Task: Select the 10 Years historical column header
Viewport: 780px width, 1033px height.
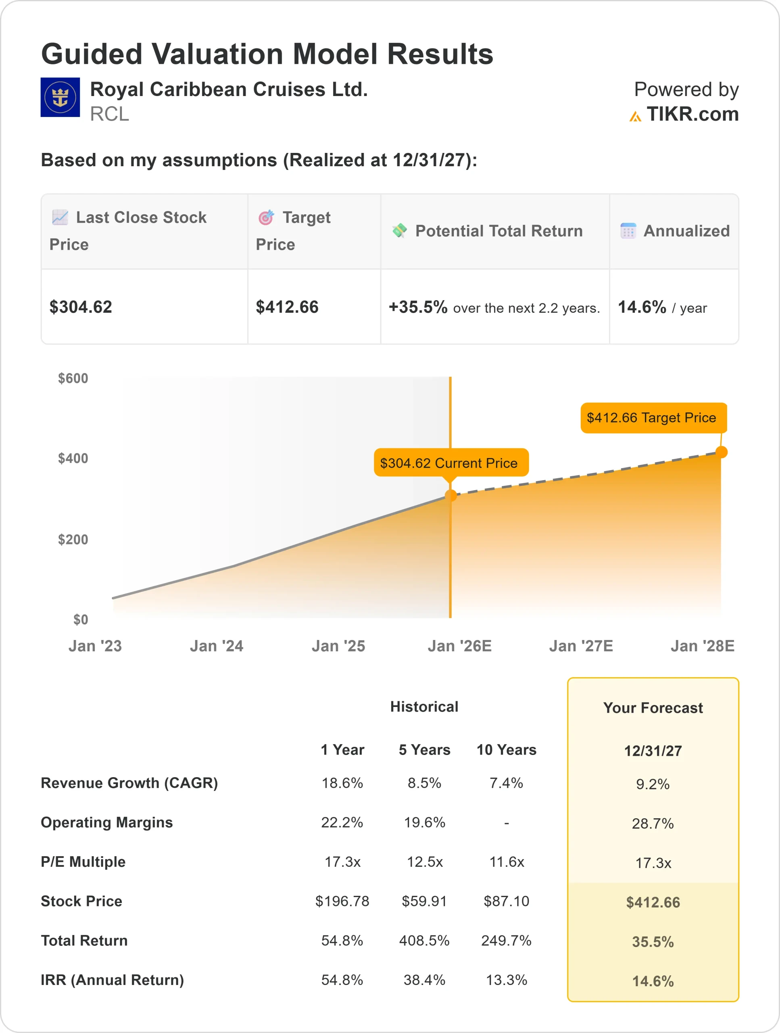Action: tap(507, 750)
